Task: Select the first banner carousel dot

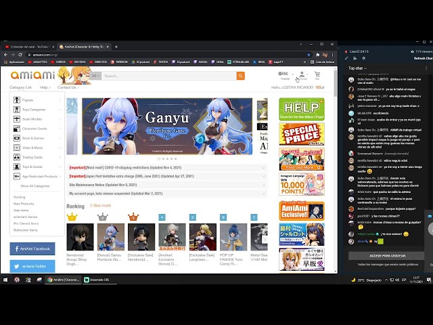Action: (159, 159)
